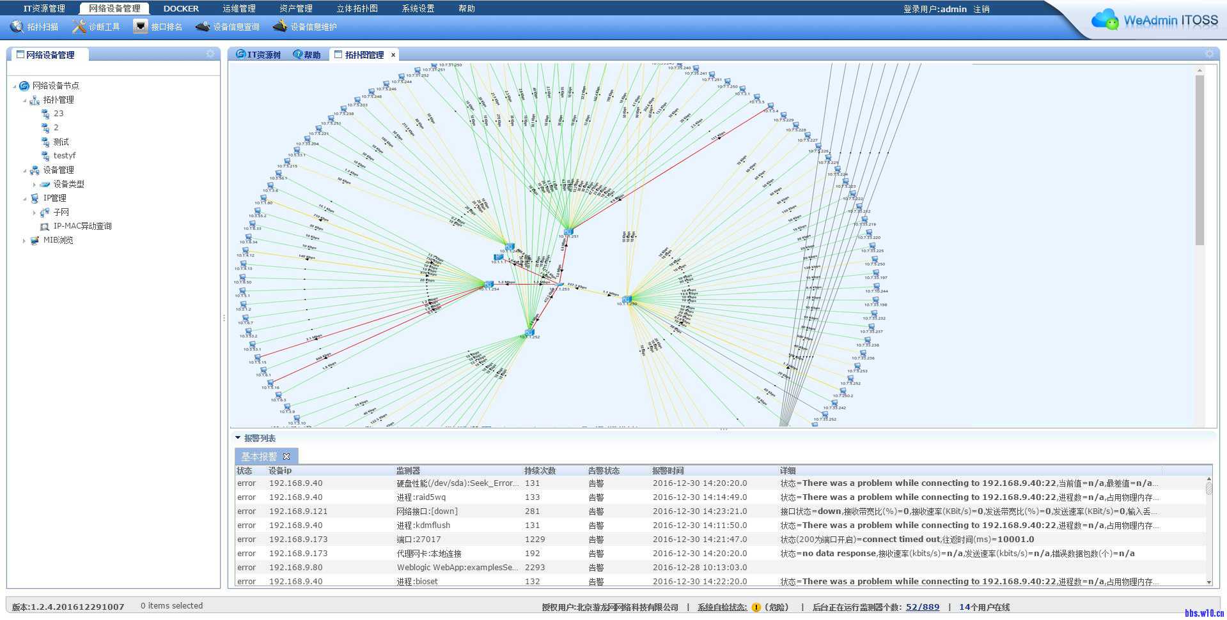Select the testyf topology tree item
The width and height of the screenshot is (1227, 620).
pos(64,156)
